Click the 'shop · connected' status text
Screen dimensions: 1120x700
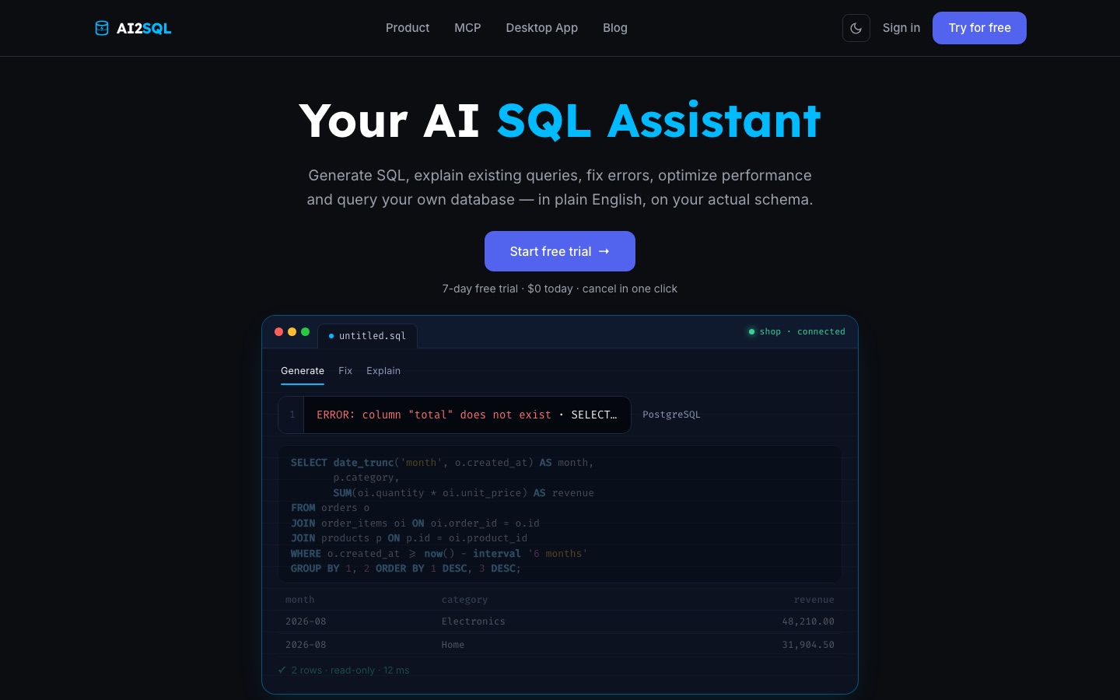pyautogui.click(x=803, y=331)
